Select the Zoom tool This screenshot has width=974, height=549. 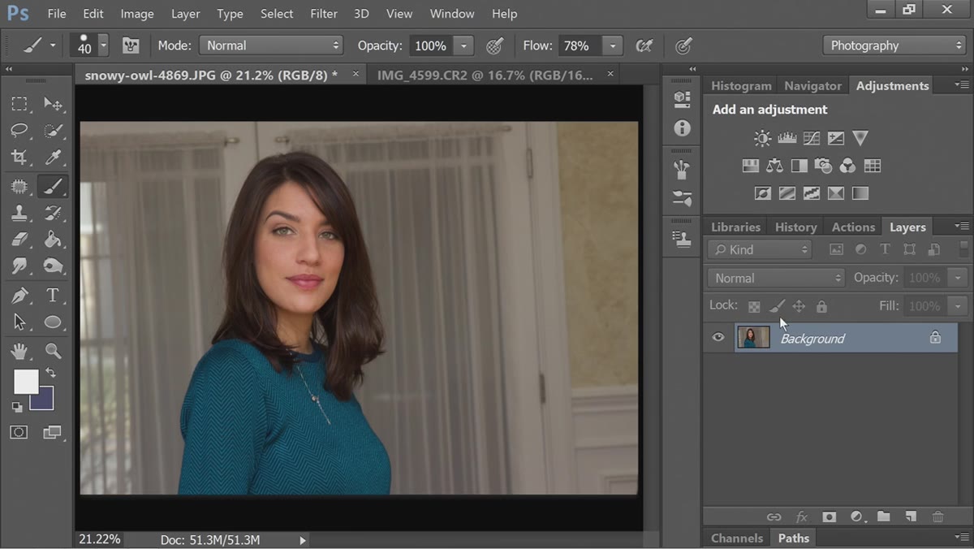pyautogui.click(x=53, y=351)
